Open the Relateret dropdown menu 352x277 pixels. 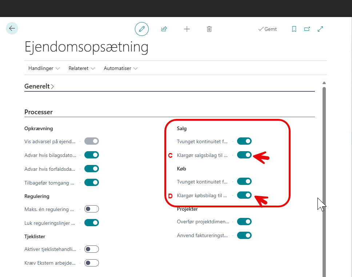(82, 68)
